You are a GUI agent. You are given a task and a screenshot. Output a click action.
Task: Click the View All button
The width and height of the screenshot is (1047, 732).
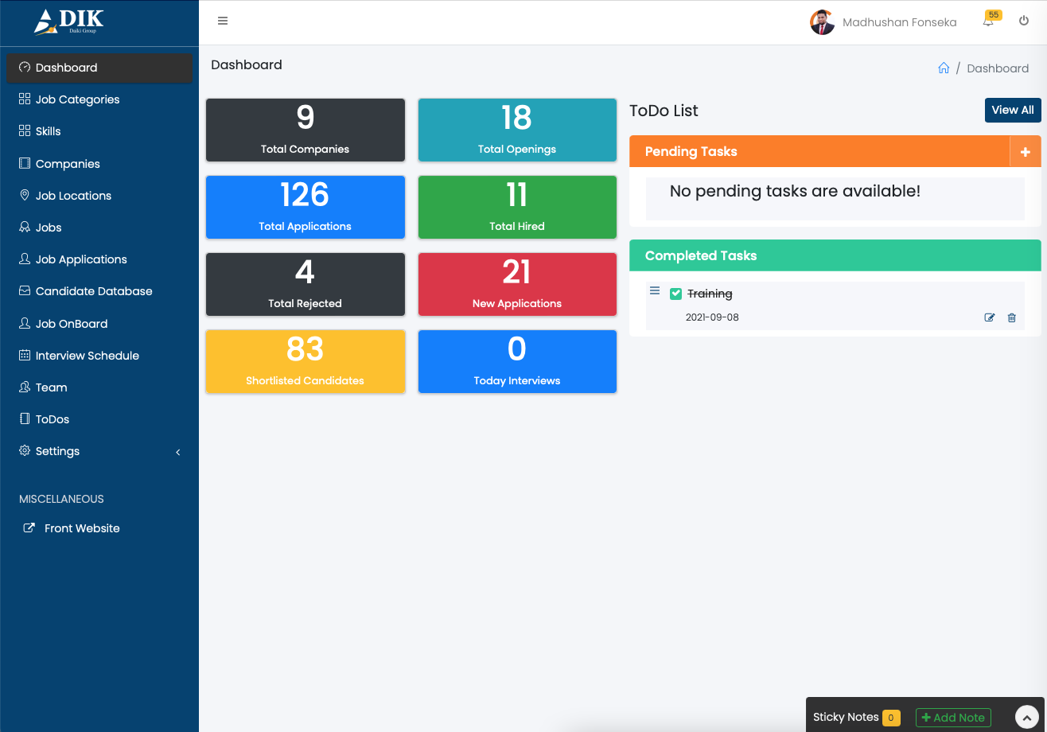click(1012, 111)
